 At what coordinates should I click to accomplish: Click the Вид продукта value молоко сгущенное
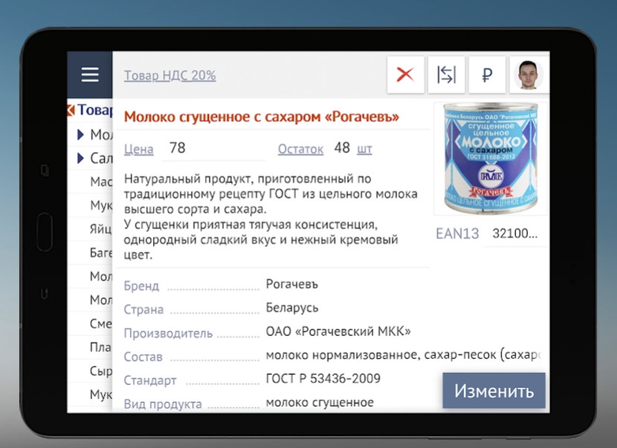pyautogui.click(x=320, y=402)
